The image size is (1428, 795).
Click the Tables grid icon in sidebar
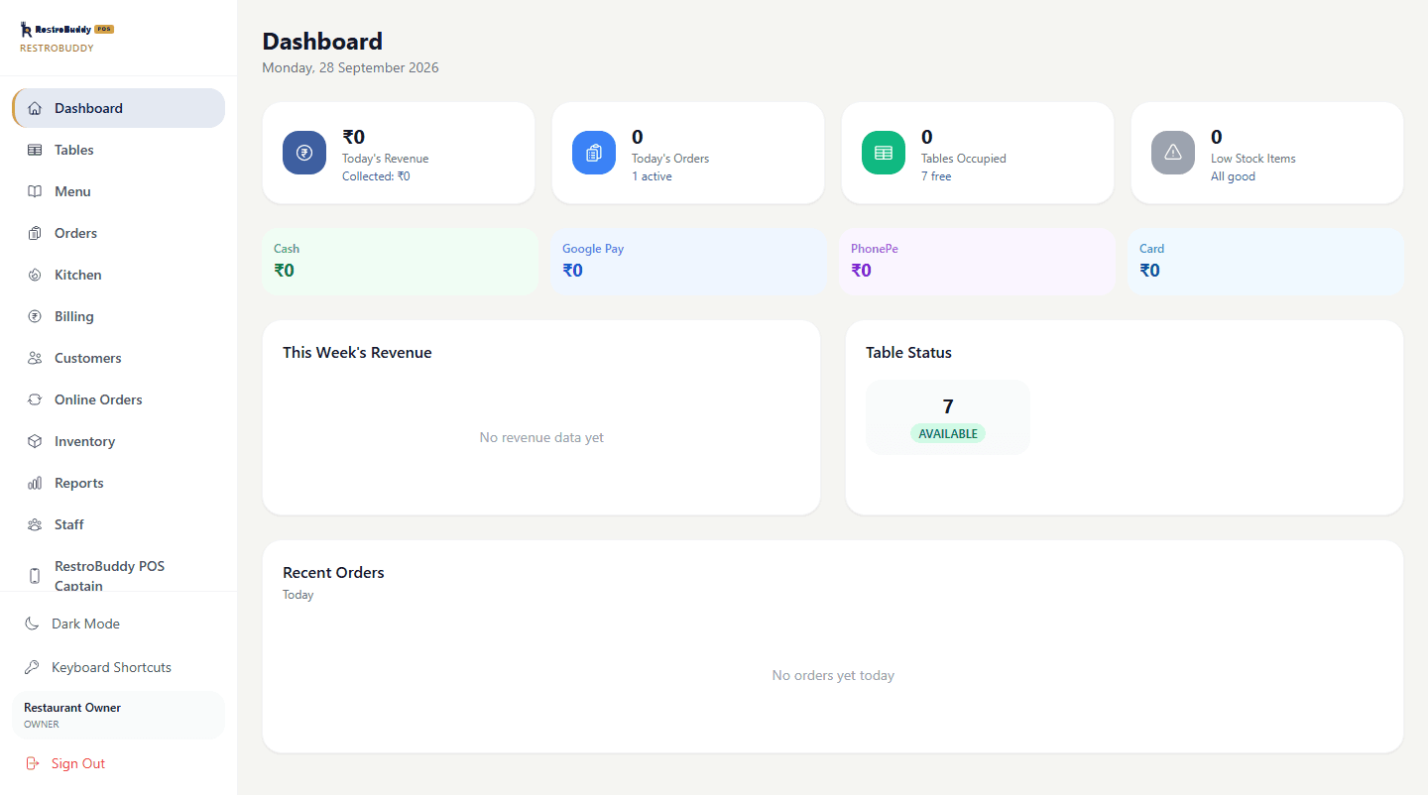pos(35,150)
